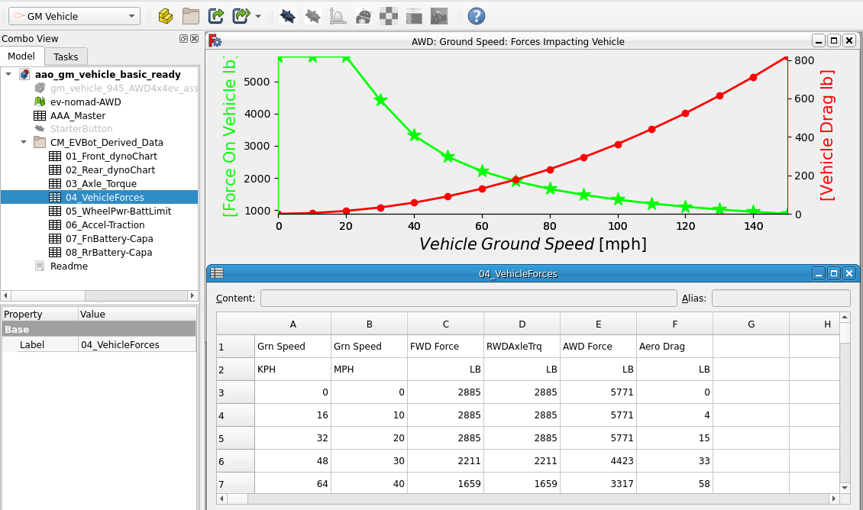Switch to the Tasks tab

point(66,56)
